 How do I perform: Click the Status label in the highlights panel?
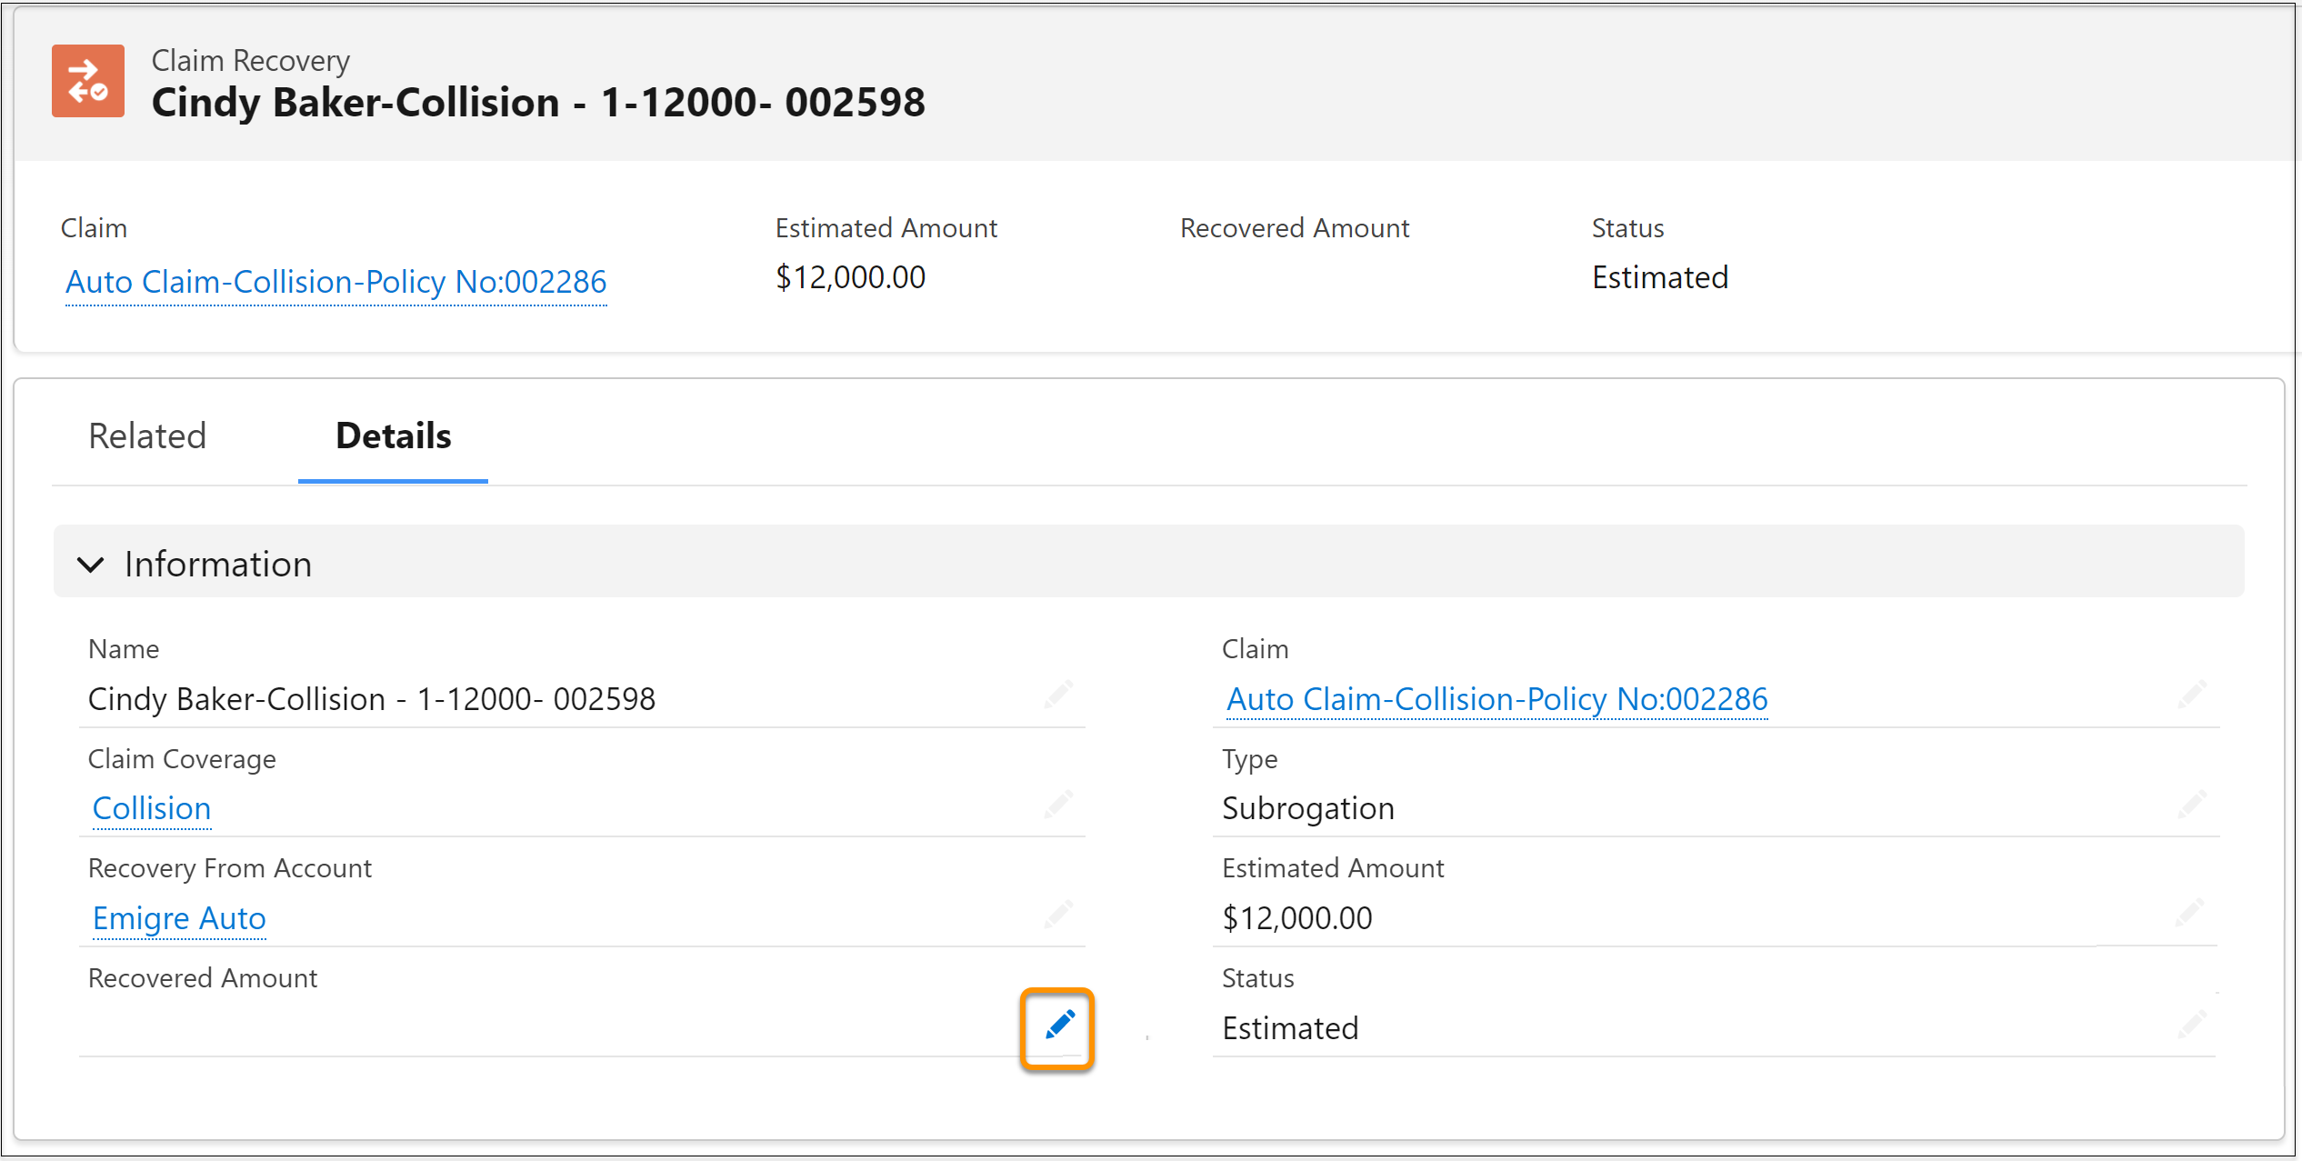1627,228
